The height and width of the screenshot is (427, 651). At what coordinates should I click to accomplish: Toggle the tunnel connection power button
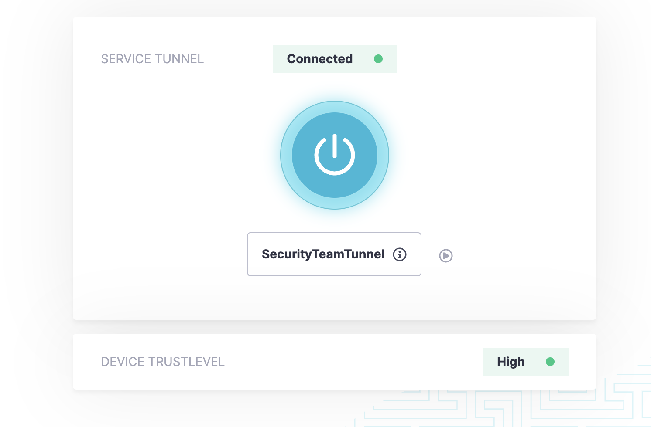point(334,155)
